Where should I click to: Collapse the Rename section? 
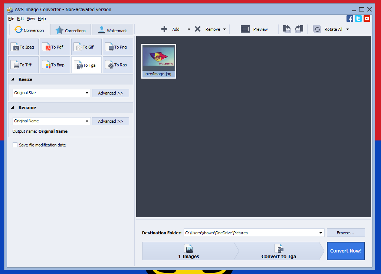click(x=13, y=108)
